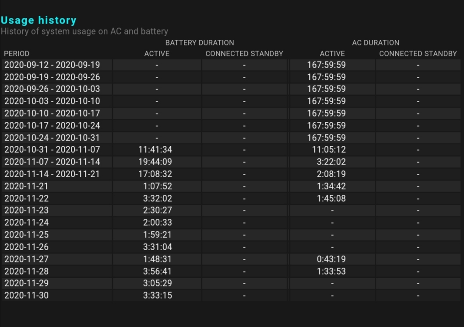Click AC active value 11:05:12
Screen dimensions: 464x327
329,150
